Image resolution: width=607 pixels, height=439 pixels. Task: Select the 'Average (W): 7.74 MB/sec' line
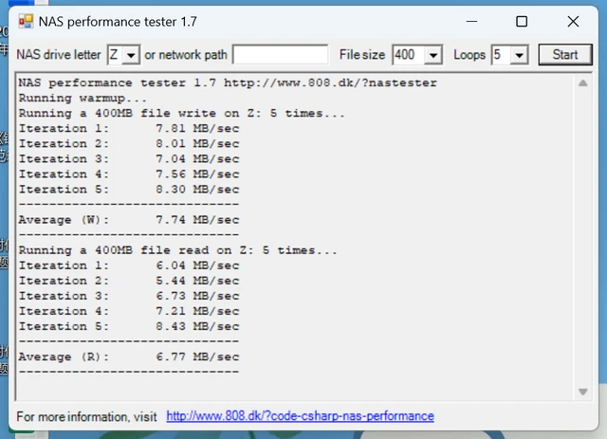pyautogui.click(x=129, y=220)
